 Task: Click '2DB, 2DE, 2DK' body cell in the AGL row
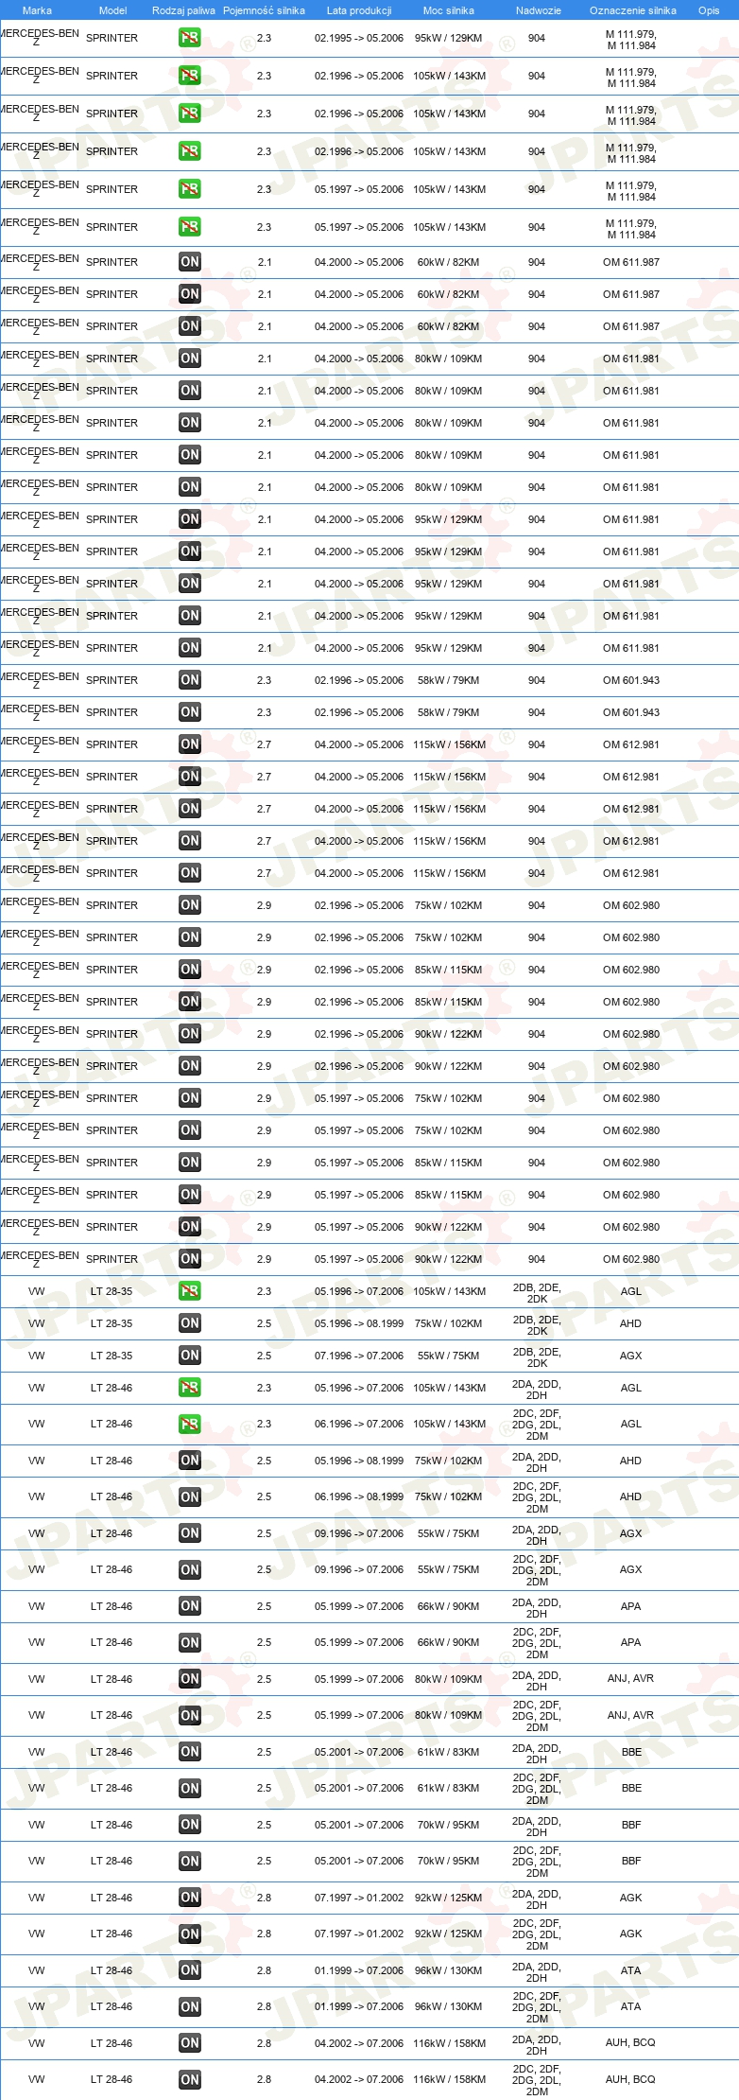(537, 1292)
